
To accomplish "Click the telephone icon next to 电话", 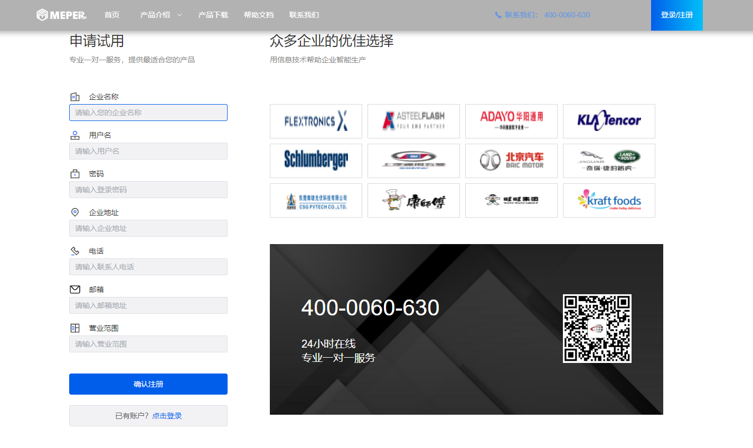I will point(75,251).
